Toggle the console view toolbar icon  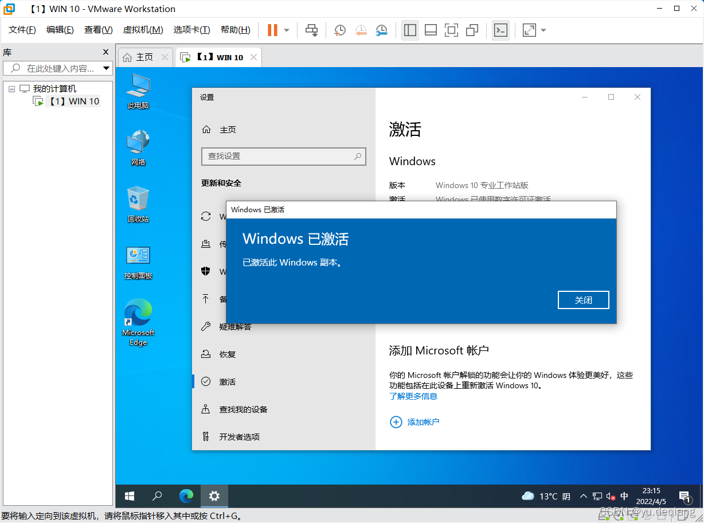coord(500,30)
